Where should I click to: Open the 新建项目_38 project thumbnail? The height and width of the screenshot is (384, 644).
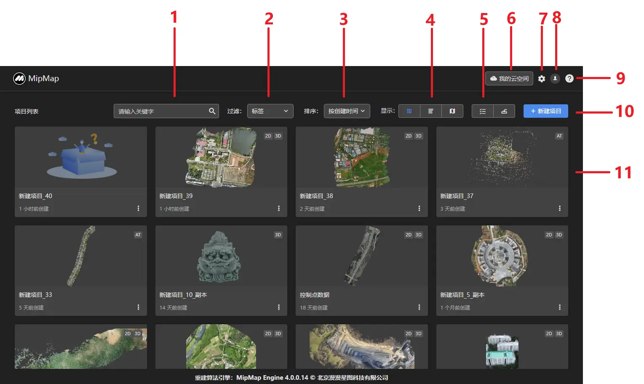(361, 158)
